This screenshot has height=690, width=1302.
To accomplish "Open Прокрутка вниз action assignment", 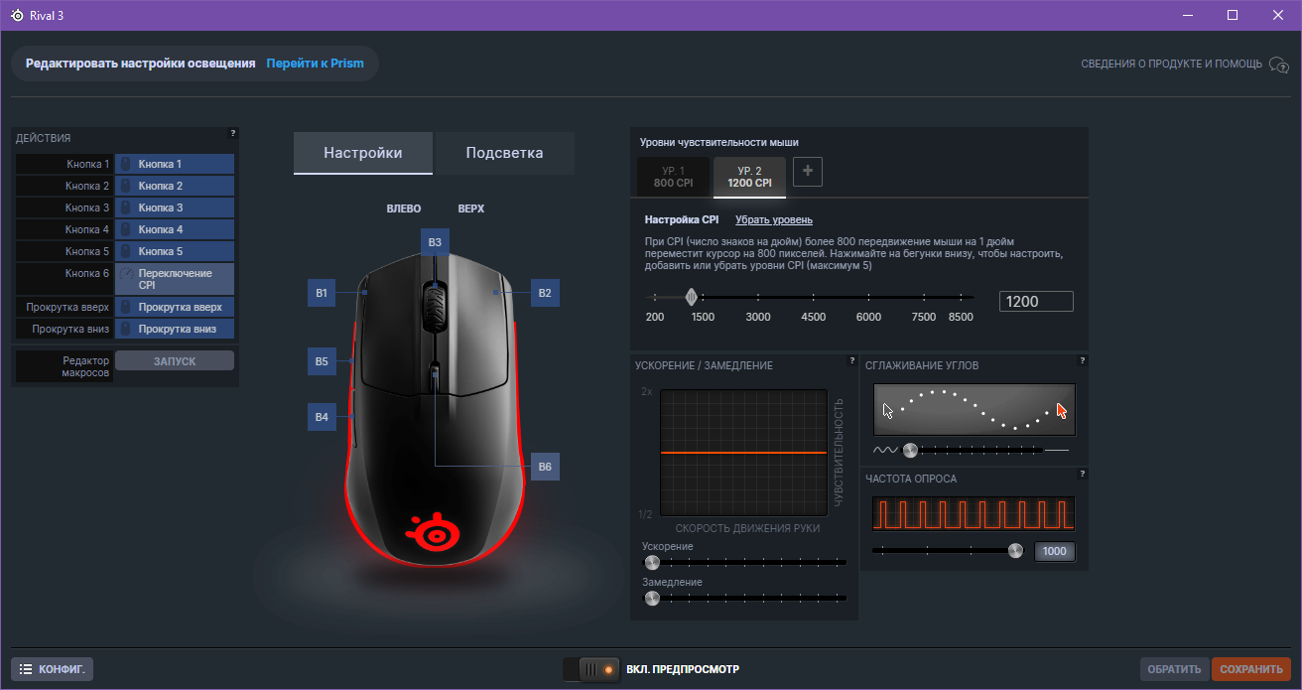I will point(175,329).
